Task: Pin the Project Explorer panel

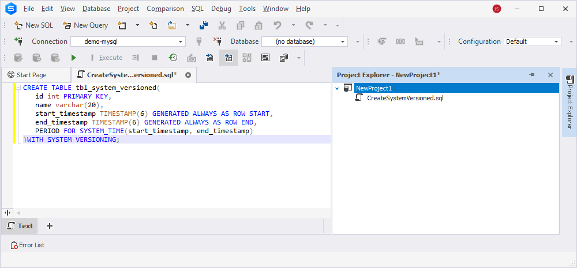Action: click(x=532, y=75)
